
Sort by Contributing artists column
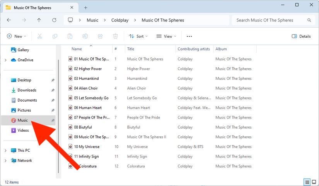194,49
